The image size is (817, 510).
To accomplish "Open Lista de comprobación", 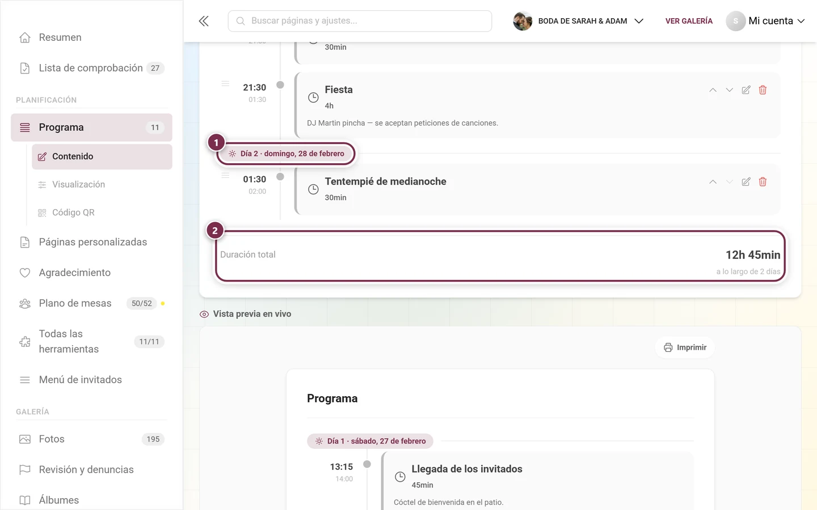I will click(91, 68).
